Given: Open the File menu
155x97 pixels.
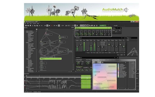Looking at the screenshot, I should [25, 23].
